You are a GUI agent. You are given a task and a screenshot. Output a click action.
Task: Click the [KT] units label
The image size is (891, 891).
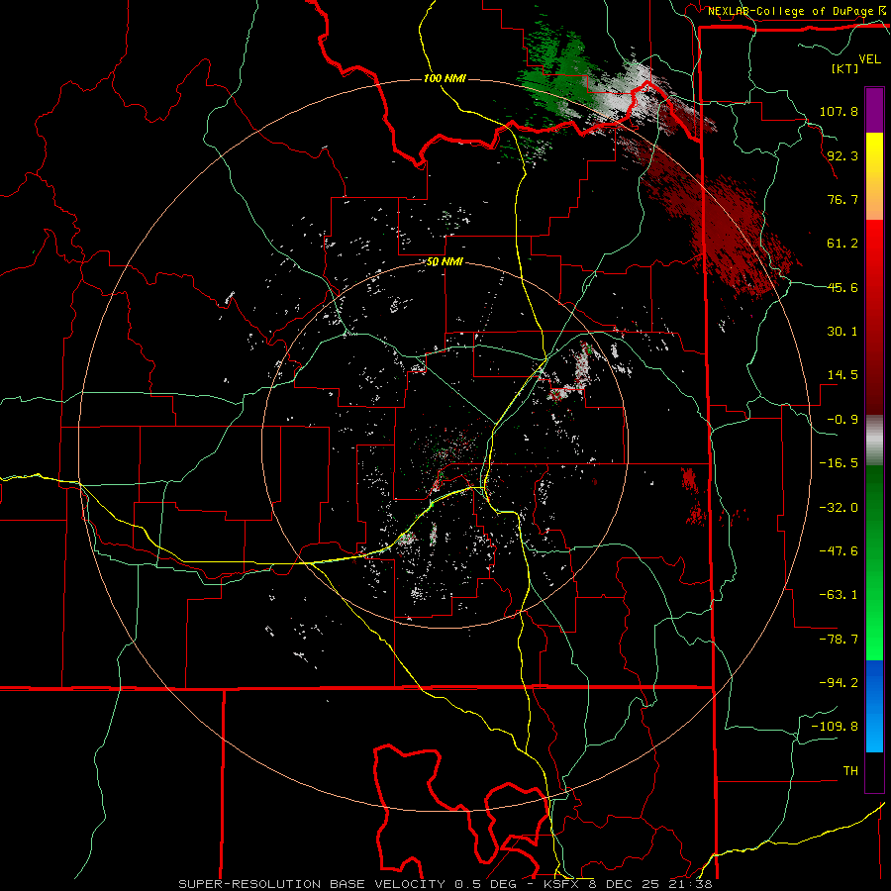pos(843,68)
